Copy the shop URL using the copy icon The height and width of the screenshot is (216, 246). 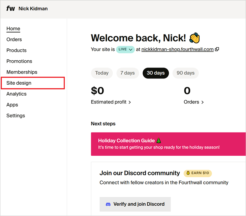click(x=217, y=49)
